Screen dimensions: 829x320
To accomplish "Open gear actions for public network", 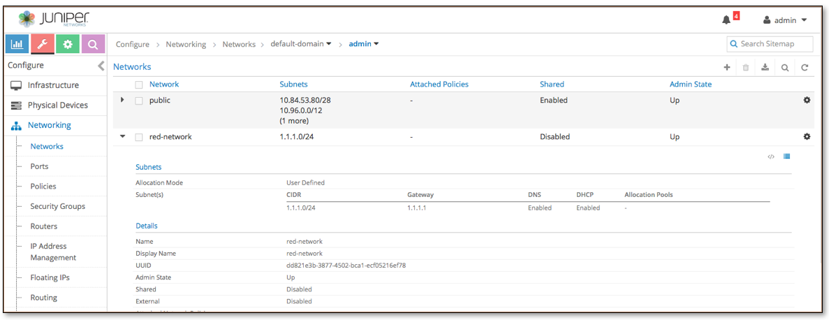I will click(807, 100).
